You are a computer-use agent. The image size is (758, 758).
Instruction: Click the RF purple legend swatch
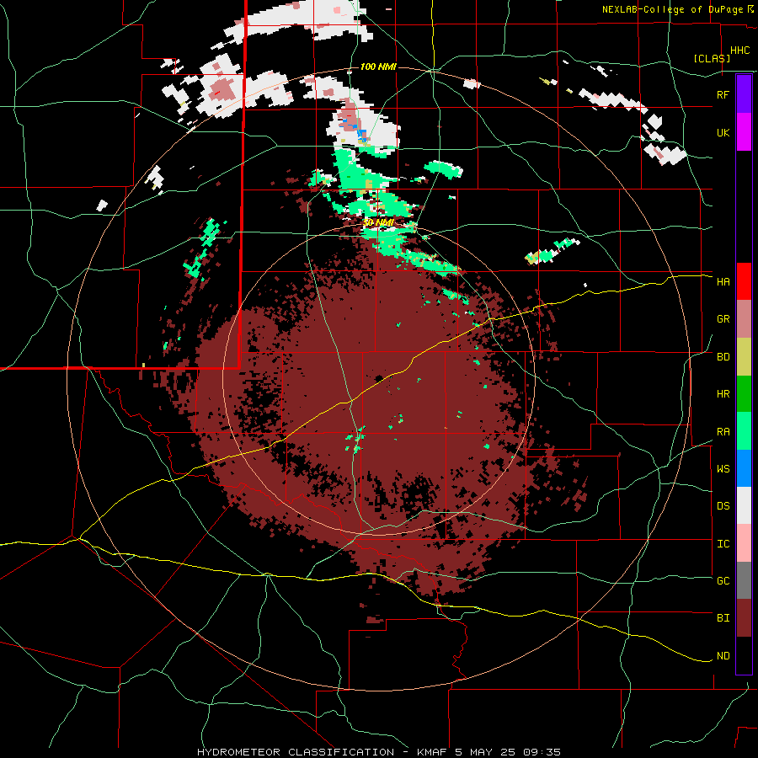tap(744, 94)
